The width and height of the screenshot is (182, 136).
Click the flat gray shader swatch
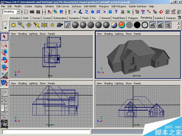[129, 25]
